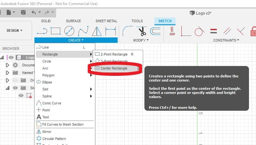Apply the Tangent constraint icon
256x145 pixels.
[x=200, y=31]
